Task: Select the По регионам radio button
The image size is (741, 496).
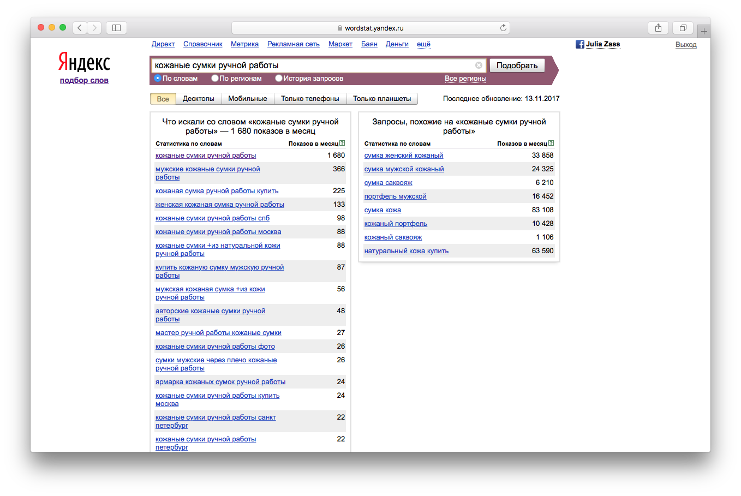Action: [215, 78]
